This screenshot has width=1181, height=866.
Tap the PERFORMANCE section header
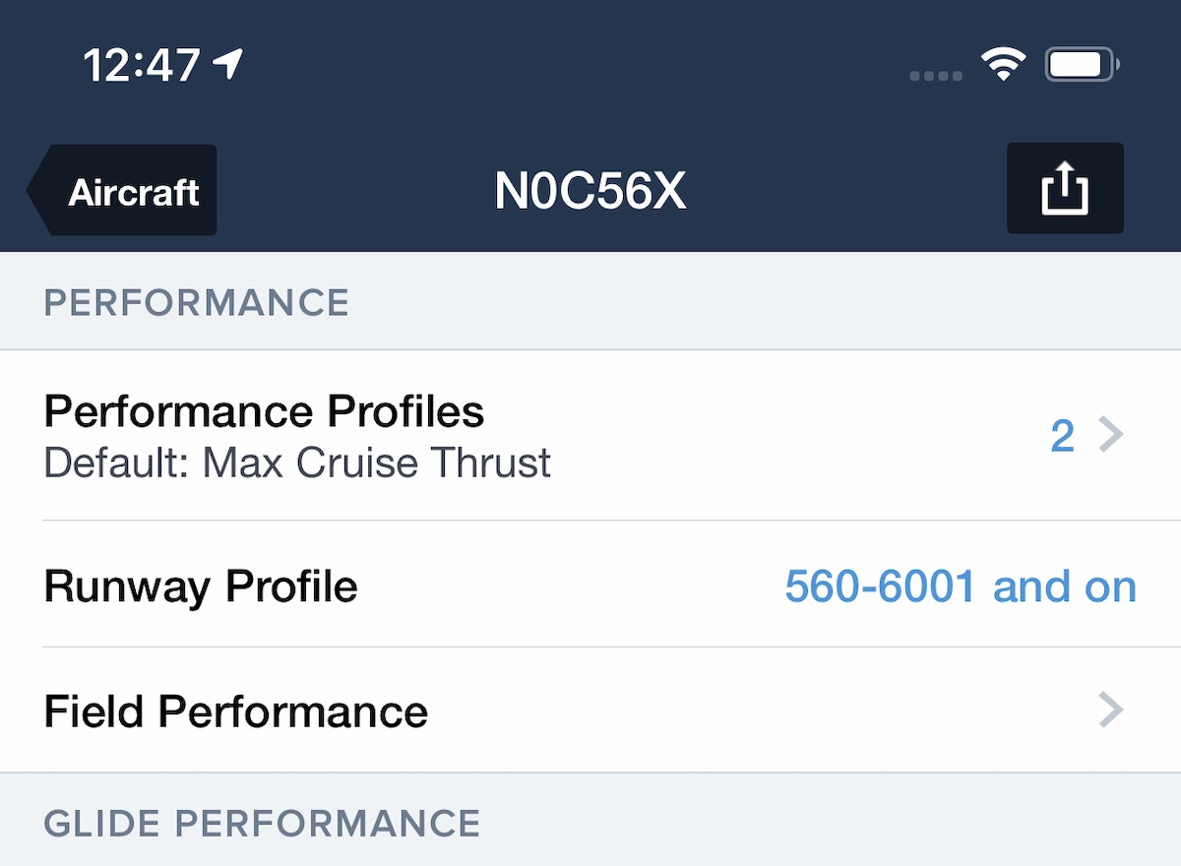(x=197, y=302)
